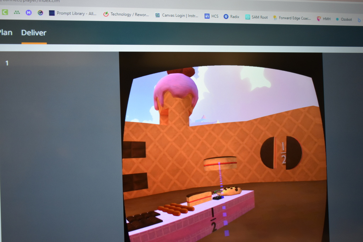The width and height of the screenshot is (363, 242).
Task: Open the SAM Root bookmark
Action: [x=256, y=17]
